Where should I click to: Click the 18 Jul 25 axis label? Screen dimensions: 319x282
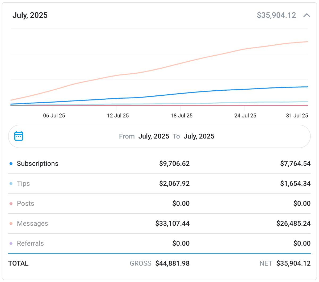pyautogui.click(x=182, y=116)
